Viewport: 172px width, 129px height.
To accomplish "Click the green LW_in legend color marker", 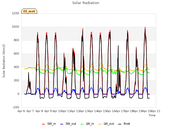I will [82, 124].
